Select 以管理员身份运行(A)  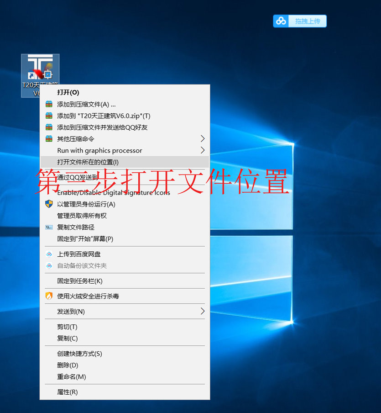pyautogui.click(x=125, y=204)
